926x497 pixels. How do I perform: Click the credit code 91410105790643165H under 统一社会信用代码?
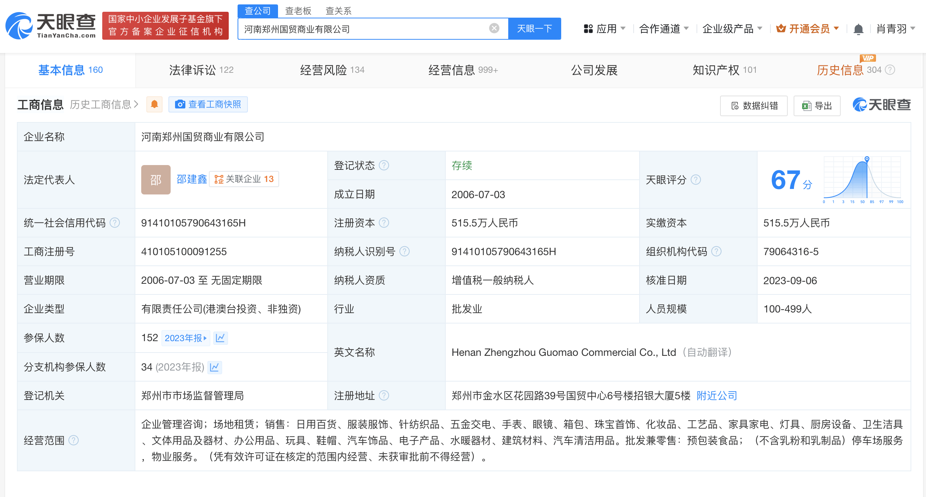193,223
